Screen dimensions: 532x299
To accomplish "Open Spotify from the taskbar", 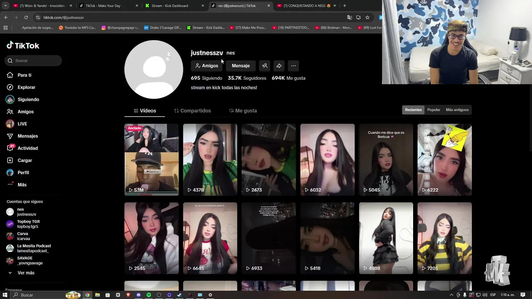I will (x=149, y=295).
